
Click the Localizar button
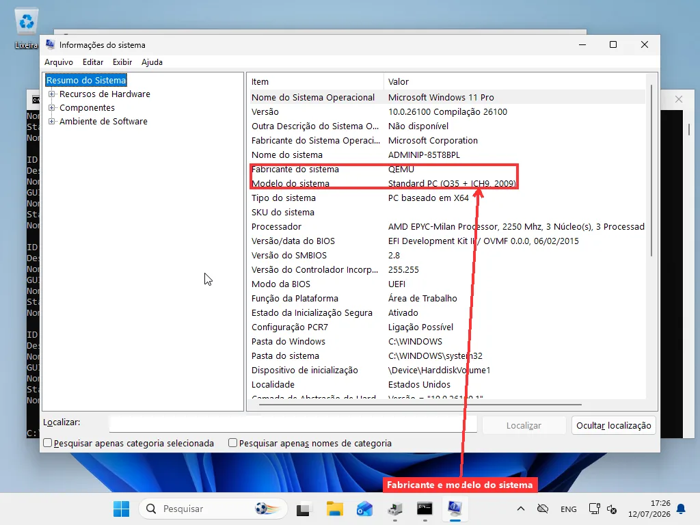point(524,425)
